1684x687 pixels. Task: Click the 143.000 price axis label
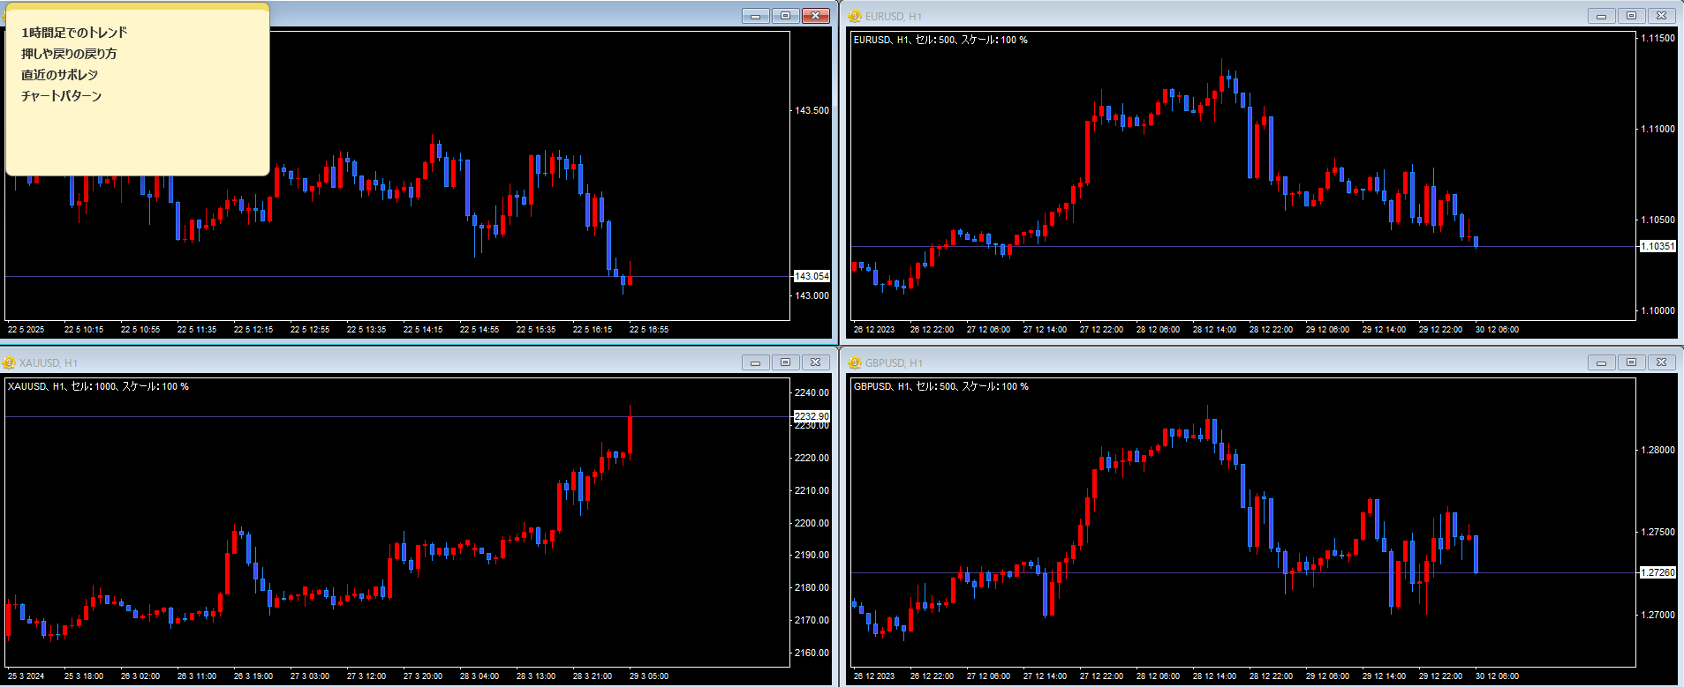tap(812, 295)
